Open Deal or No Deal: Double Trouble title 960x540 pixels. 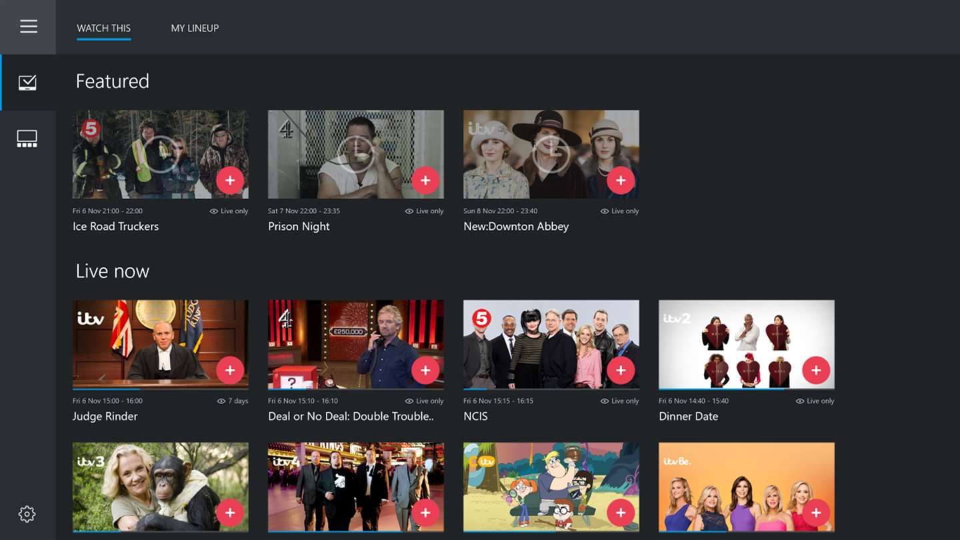pyautogui.click(x=351, y=417)
